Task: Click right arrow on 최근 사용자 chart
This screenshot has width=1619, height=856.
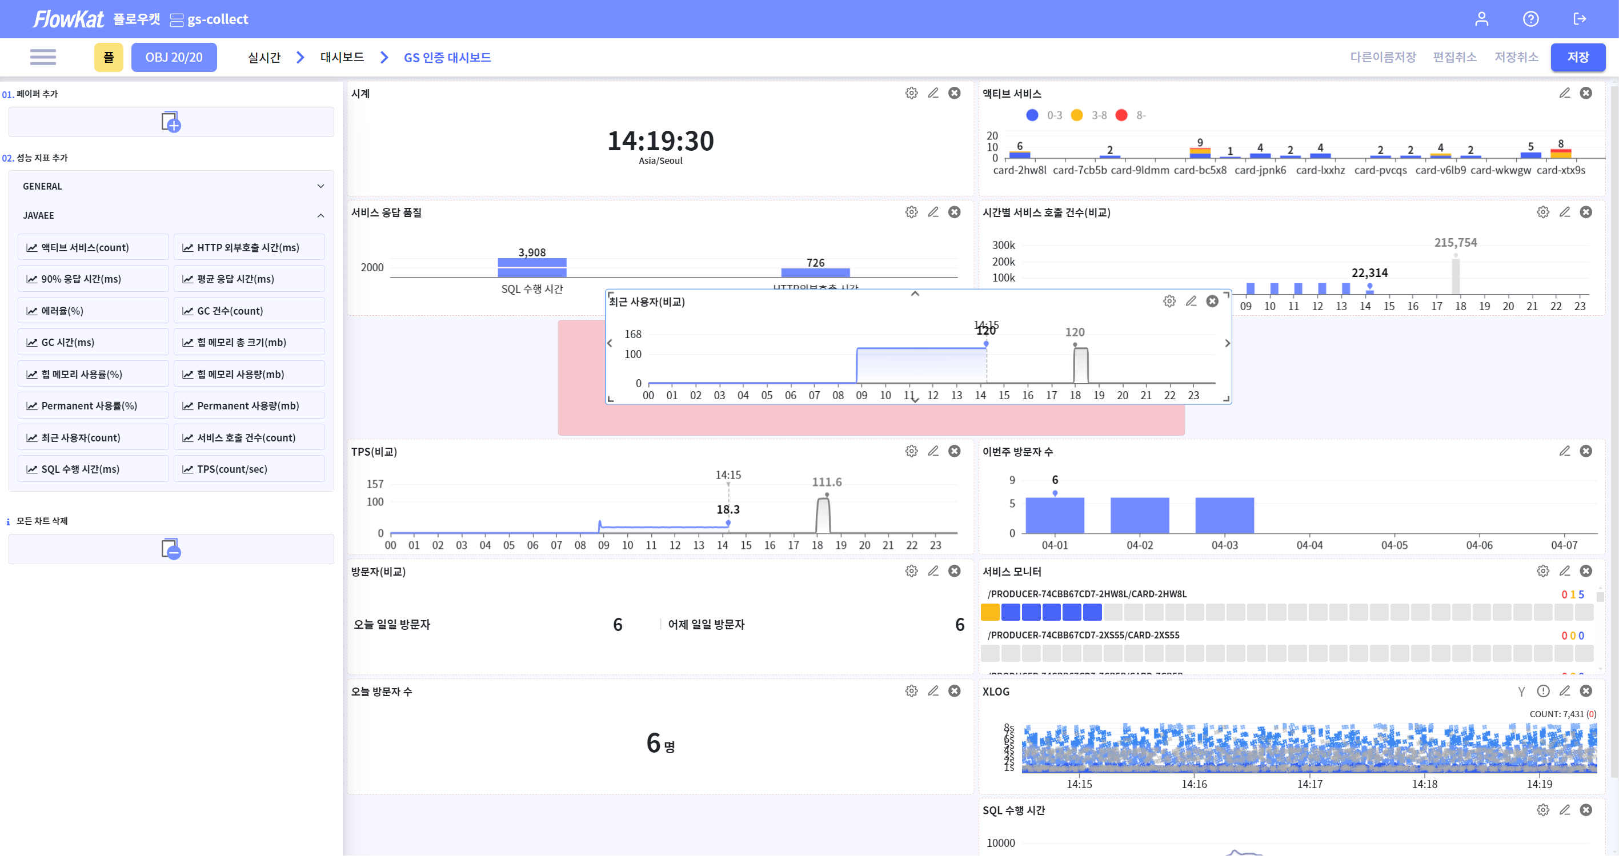Action: coord(1227,344)
